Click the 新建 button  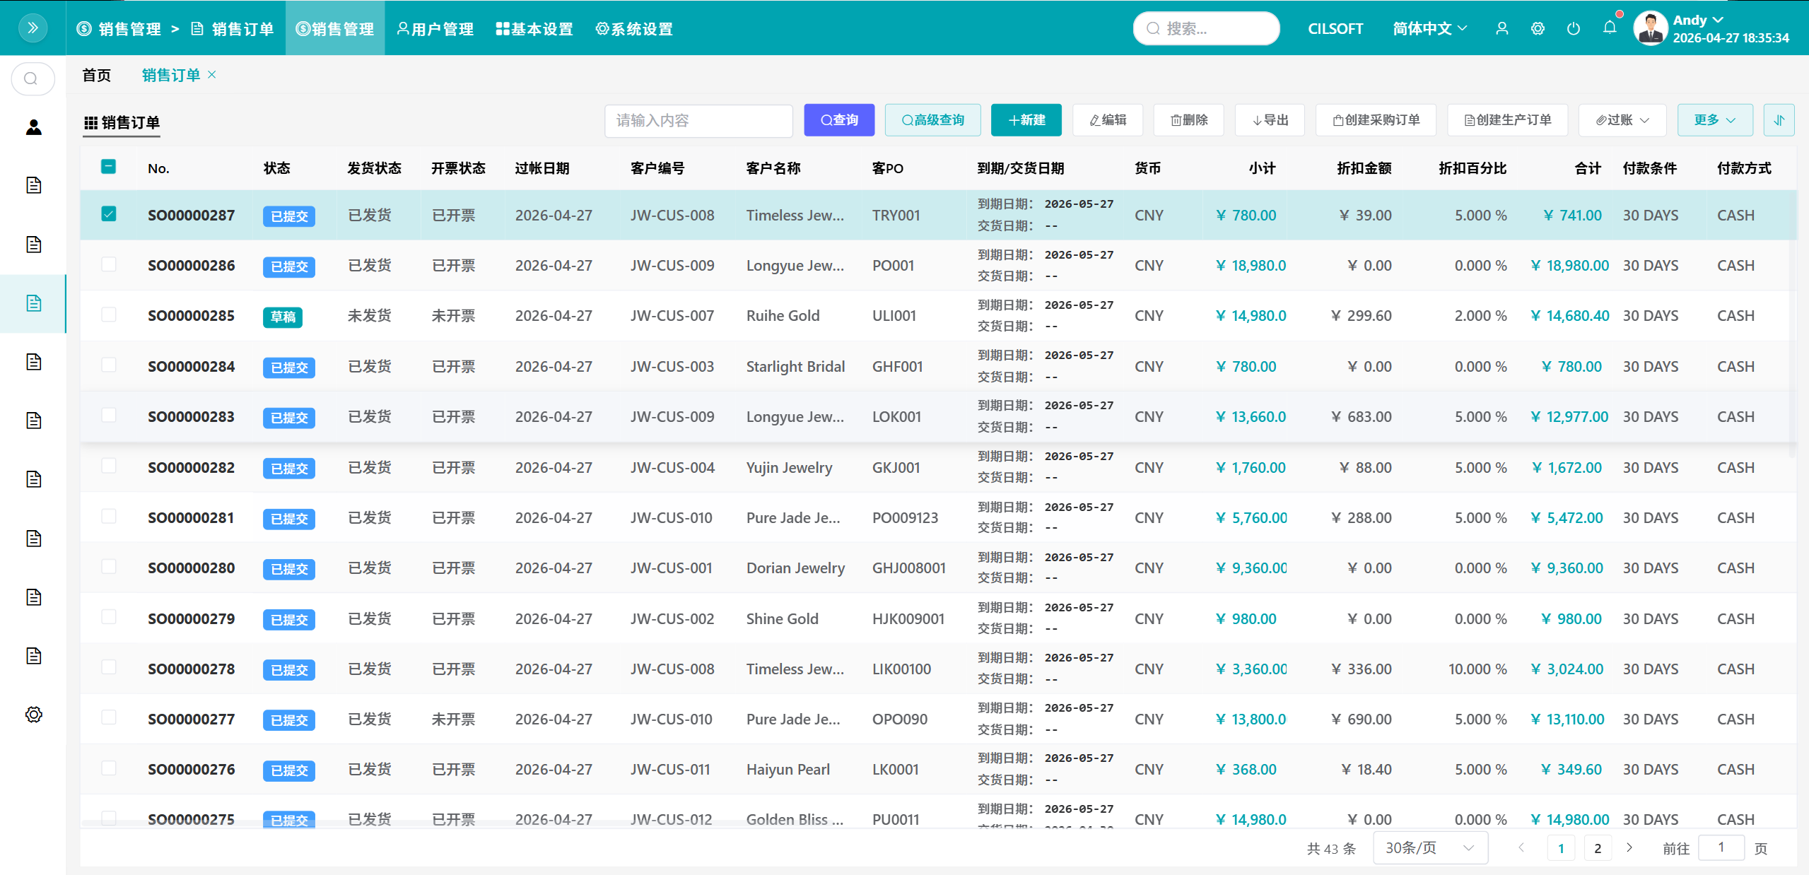(1026, 120)
